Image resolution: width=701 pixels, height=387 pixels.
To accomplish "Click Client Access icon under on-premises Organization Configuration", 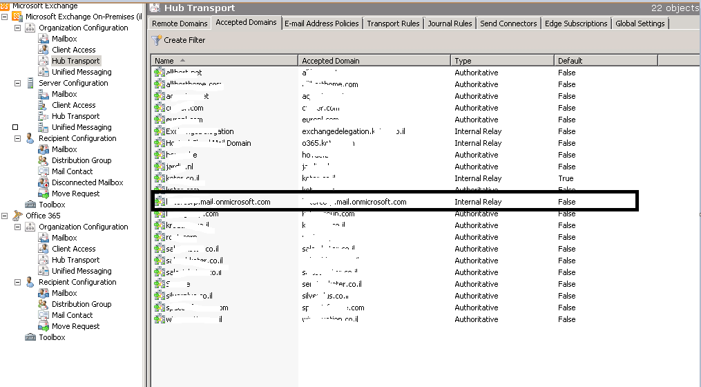I will pyautogui.click(x=44, y=50).
